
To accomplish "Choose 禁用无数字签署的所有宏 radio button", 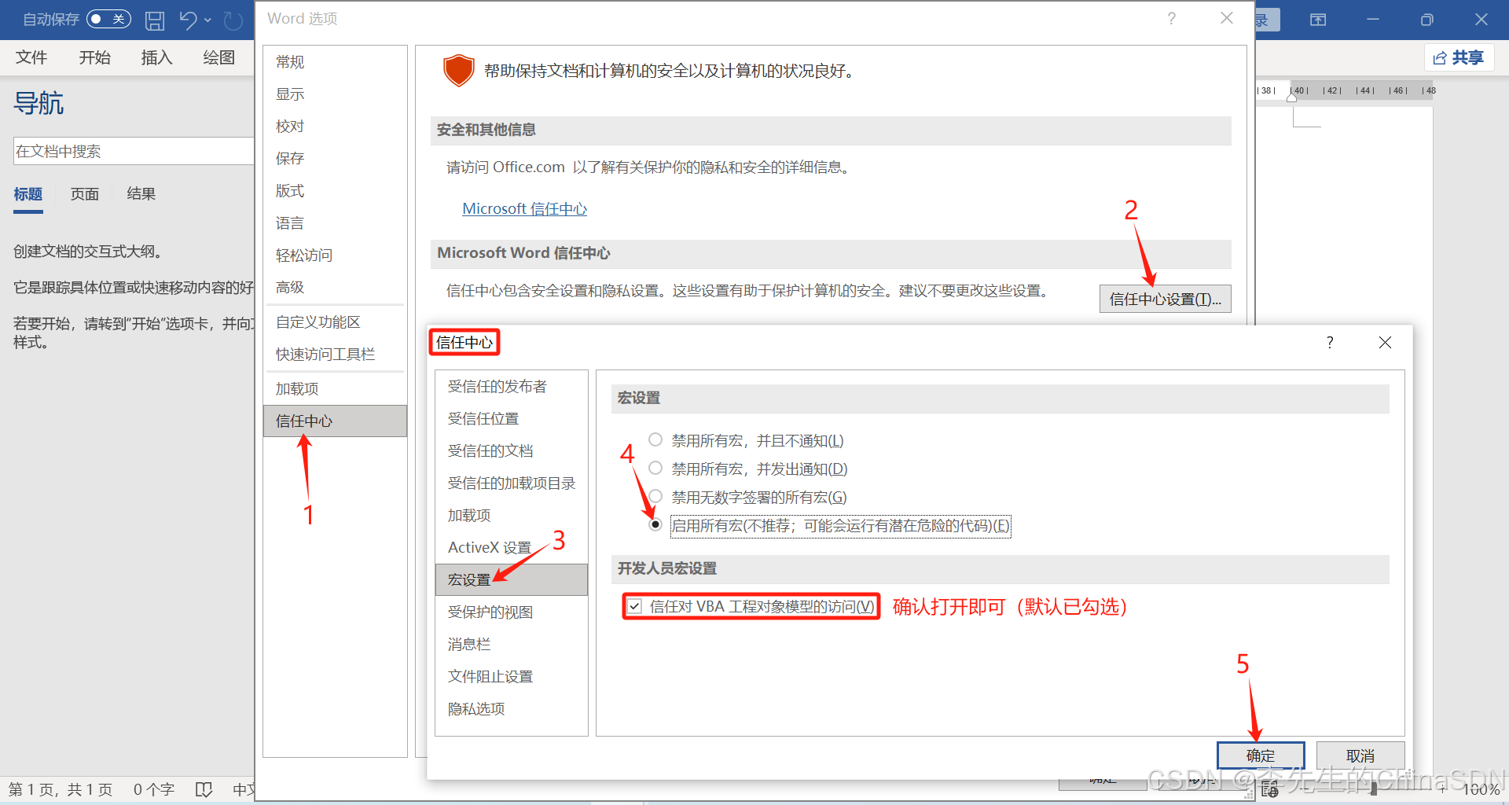I will point(655,496).
